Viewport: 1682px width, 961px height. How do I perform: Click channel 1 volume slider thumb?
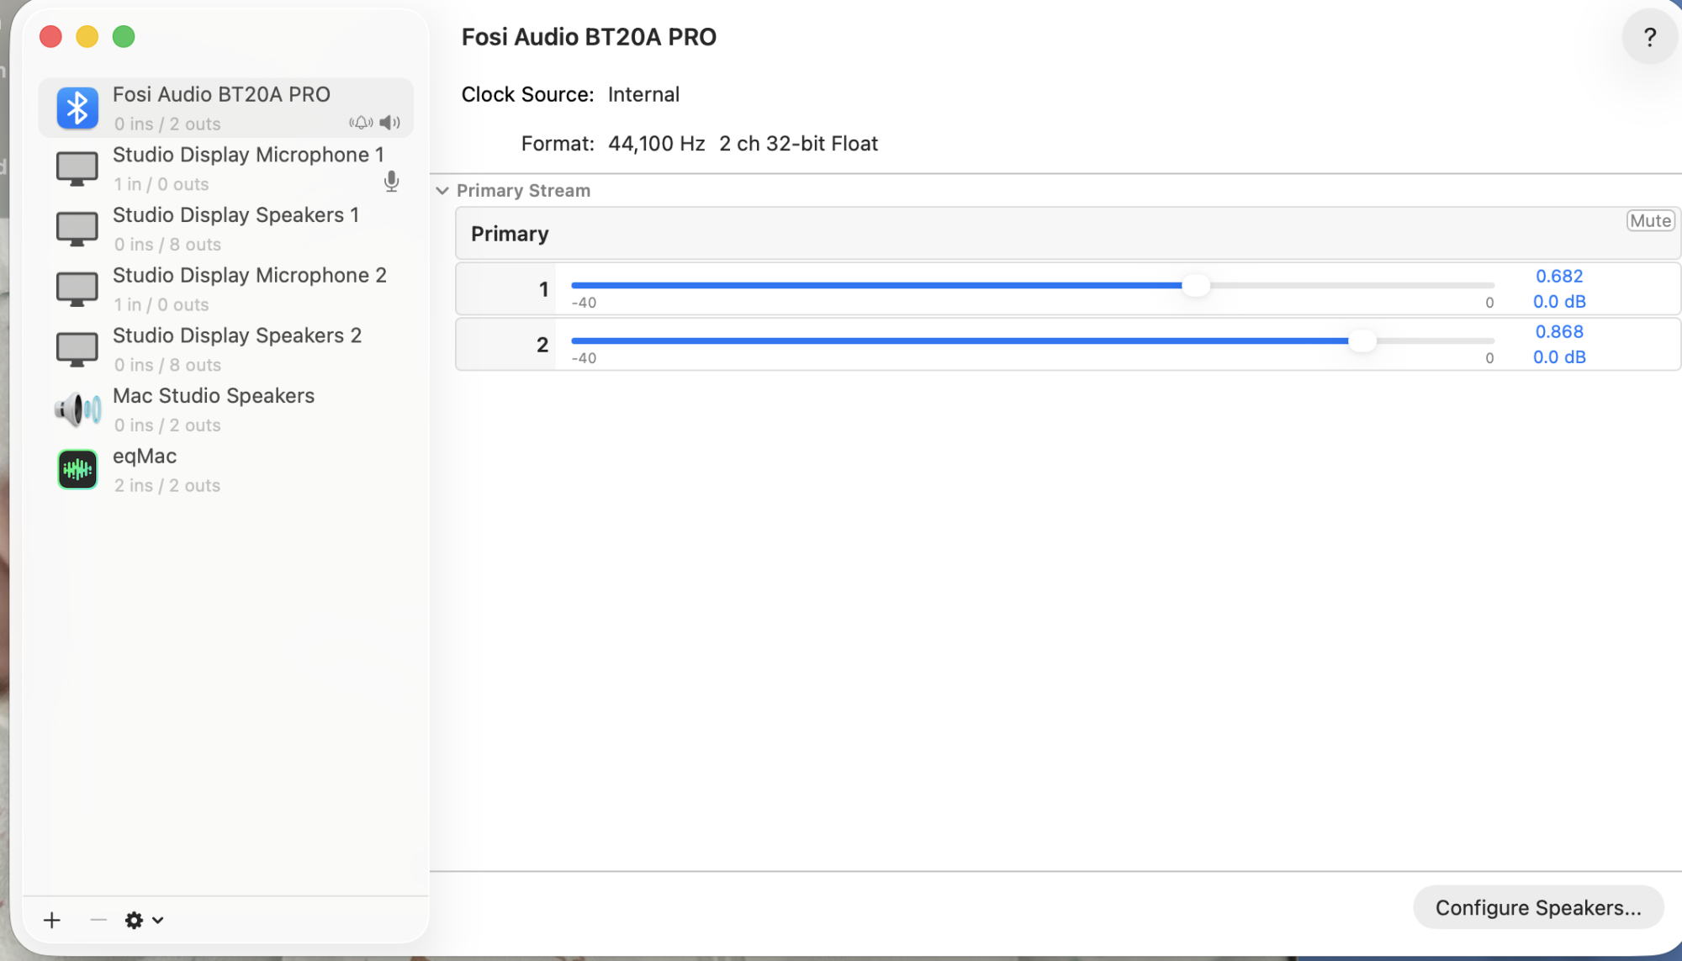pos(1195,286)
